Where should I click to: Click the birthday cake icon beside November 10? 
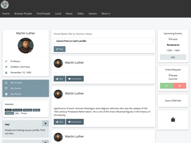[x=6, y=73]
